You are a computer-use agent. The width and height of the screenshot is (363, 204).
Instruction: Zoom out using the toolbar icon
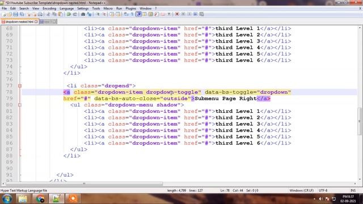pos(104,14)
